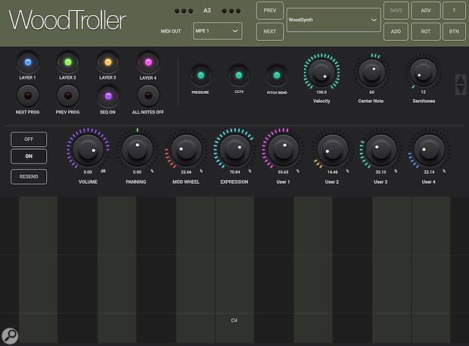The width and height of the screenshot is (469, 346).
Task: Click the NEXT PROG round button
Action: 28,96
